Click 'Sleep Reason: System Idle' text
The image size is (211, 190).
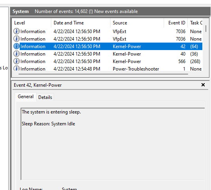pos(48,124)
